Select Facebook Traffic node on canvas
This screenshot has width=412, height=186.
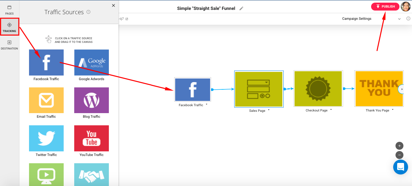(193, 89)
